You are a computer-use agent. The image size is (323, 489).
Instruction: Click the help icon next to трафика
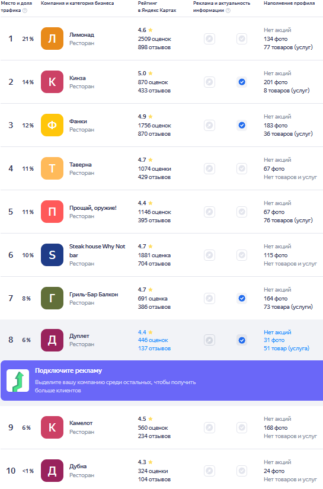25,11
